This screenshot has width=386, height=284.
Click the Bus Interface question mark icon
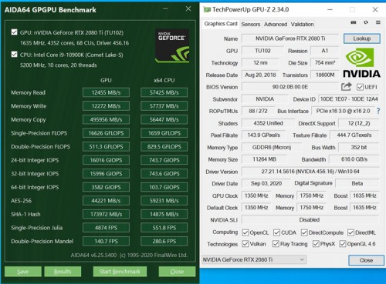(x=378, y=111)
